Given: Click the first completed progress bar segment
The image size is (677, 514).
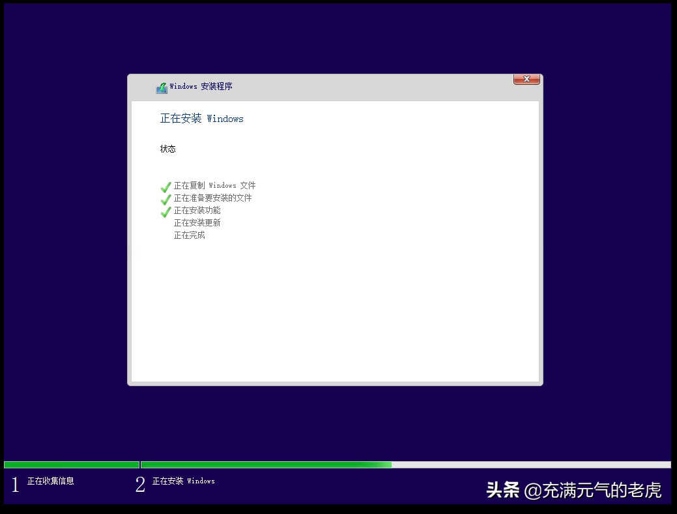Looking at the screenshot, I should [71, 465].
